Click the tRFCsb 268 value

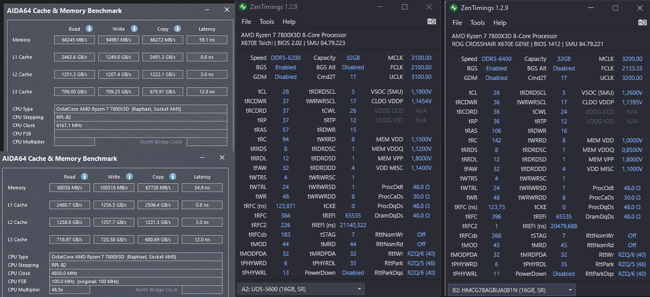click(497, 236)
